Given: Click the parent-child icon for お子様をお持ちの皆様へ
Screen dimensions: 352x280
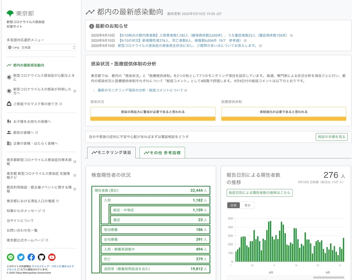Looking at the screenshot, I should (x=9, y=121).
